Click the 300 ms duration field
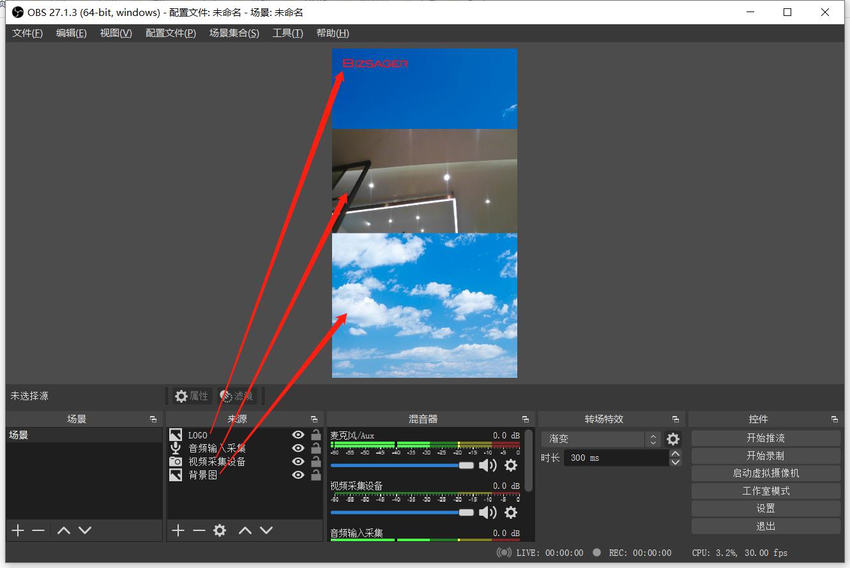 616,458
